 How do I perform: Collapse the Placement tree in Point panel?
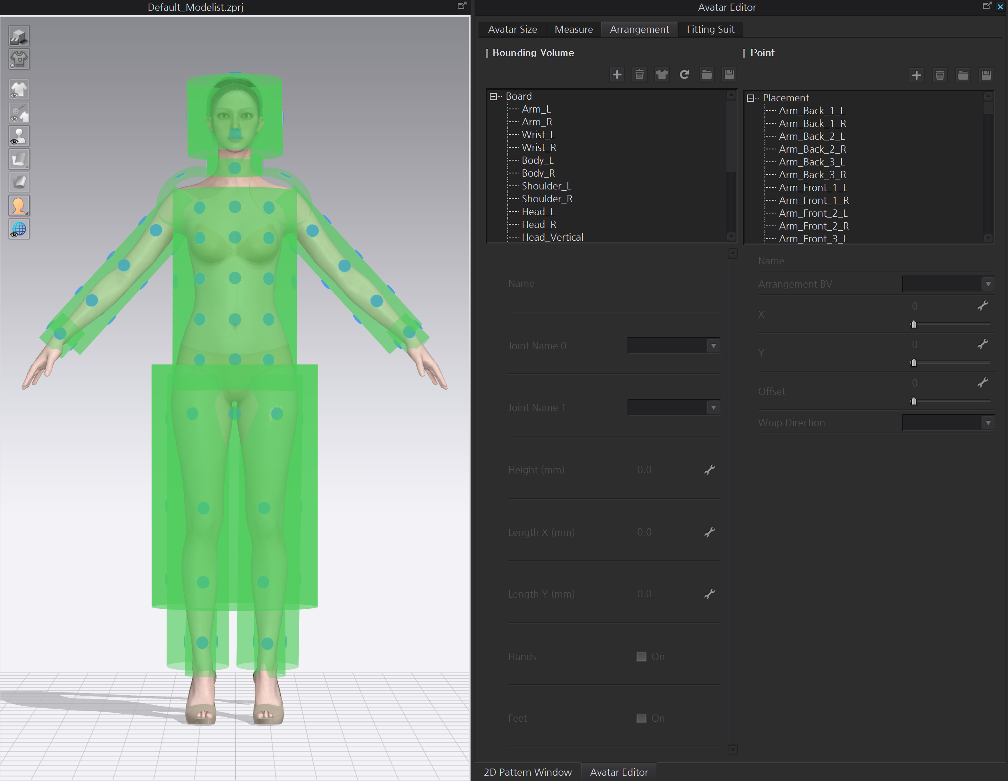pos(751,98)
